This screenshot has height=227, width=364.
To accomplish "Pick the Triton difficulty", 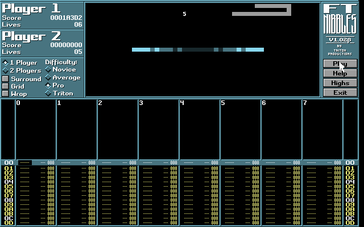I will (48, 94).
